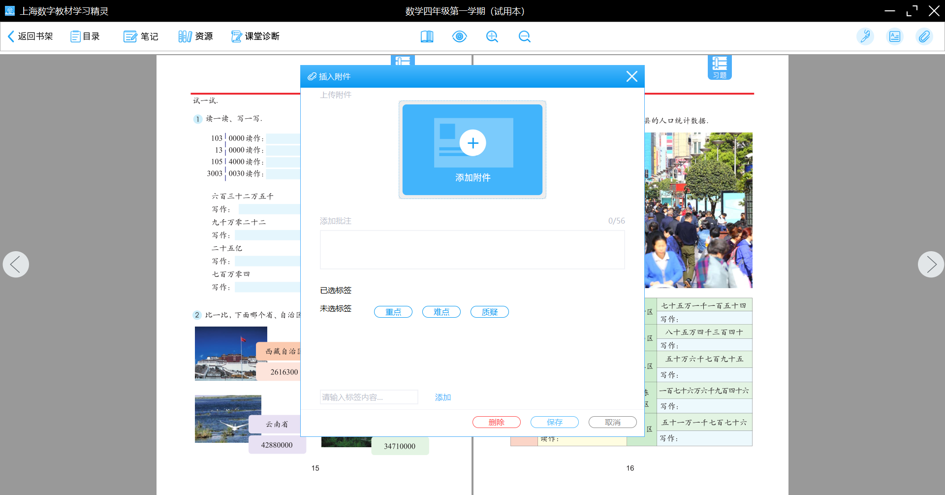Open the 笔记 notes menu
The height and width of the screenshot is (495, 945).
[141, 36]
